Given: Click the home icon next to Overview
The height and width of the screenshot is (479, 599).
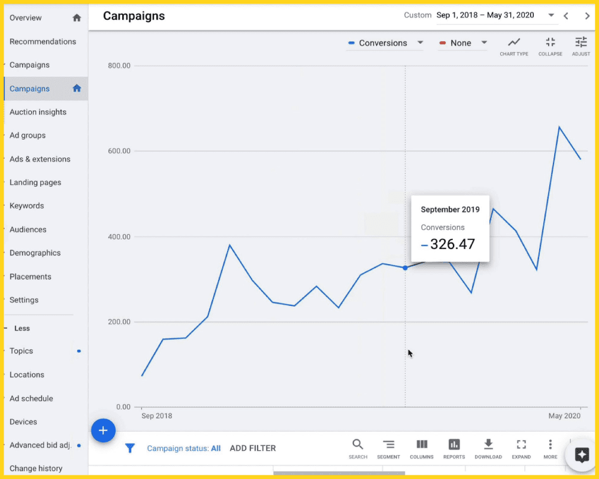Looking at the screenshot, I should click(77, 18).
